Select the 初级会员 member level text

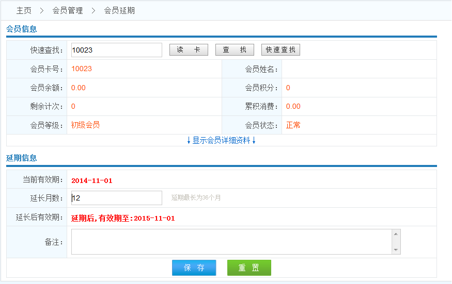coord(85,125)
